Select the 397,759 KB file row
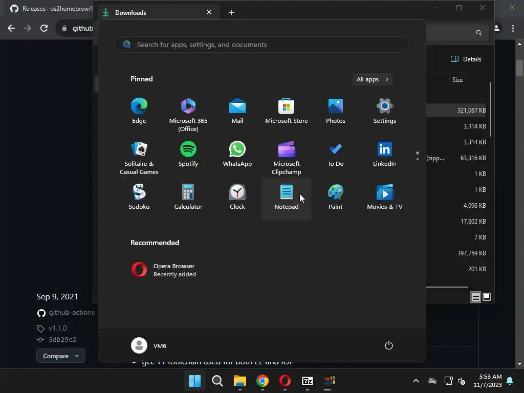 pos(456,253)
